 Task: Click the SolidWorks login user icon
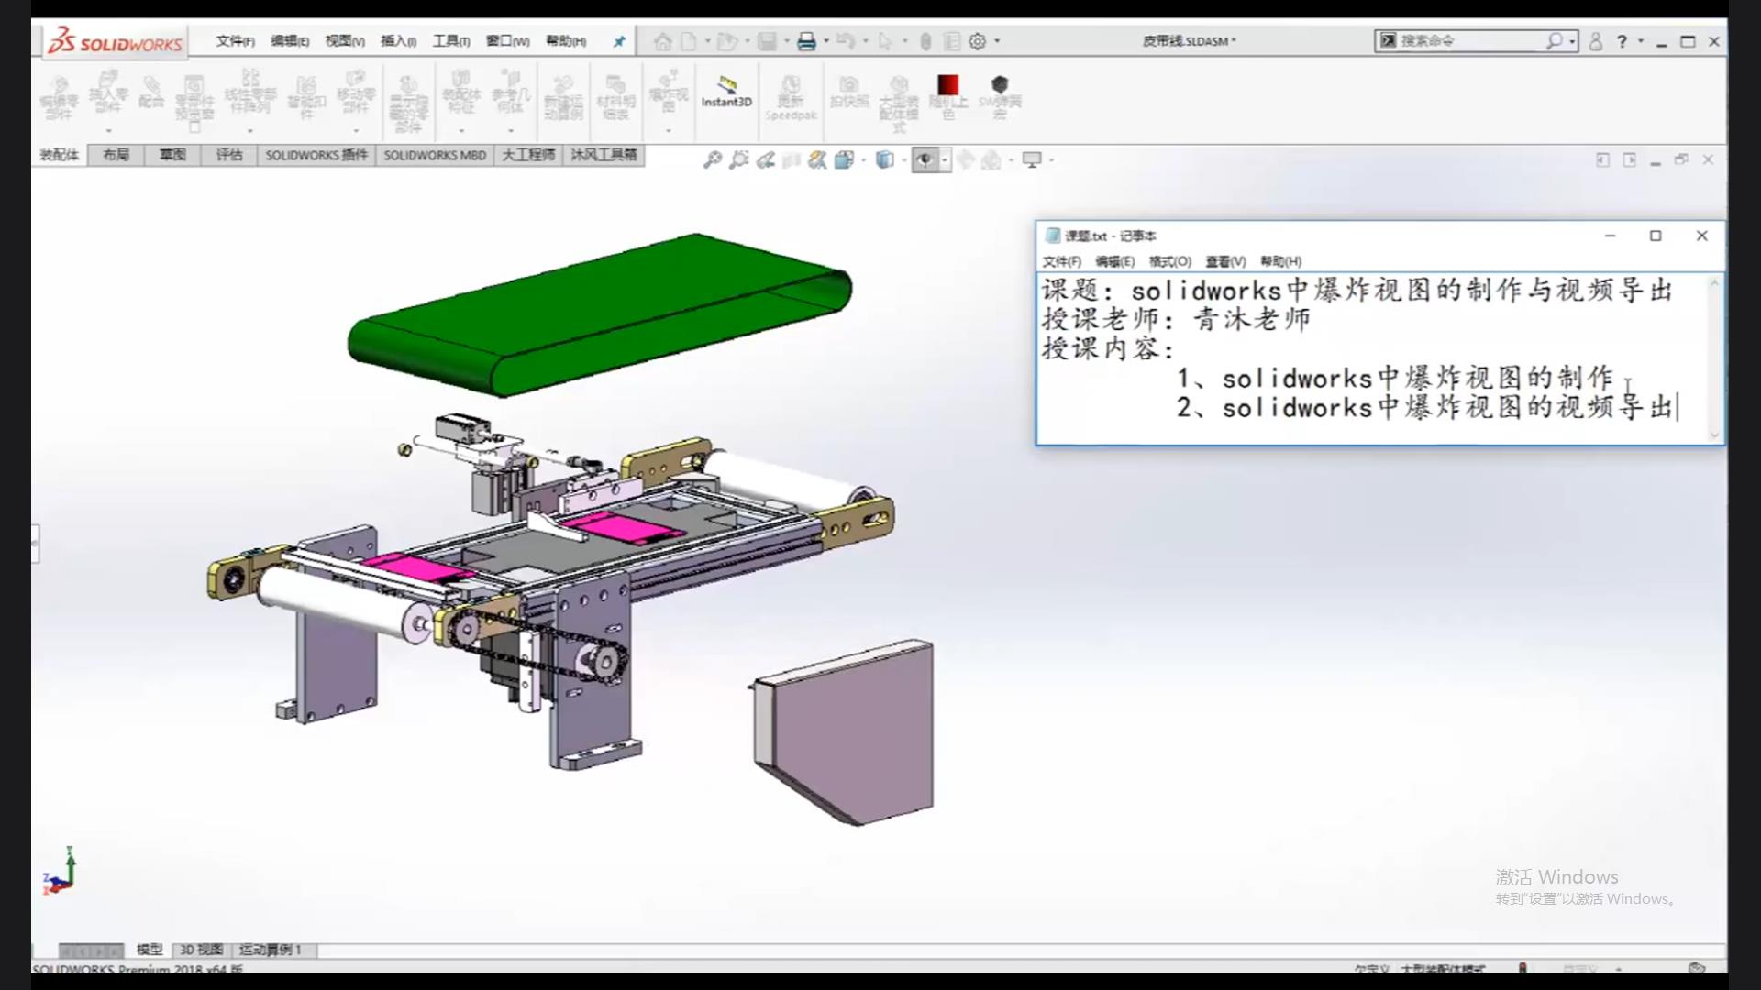click(x=1596, y=41)
